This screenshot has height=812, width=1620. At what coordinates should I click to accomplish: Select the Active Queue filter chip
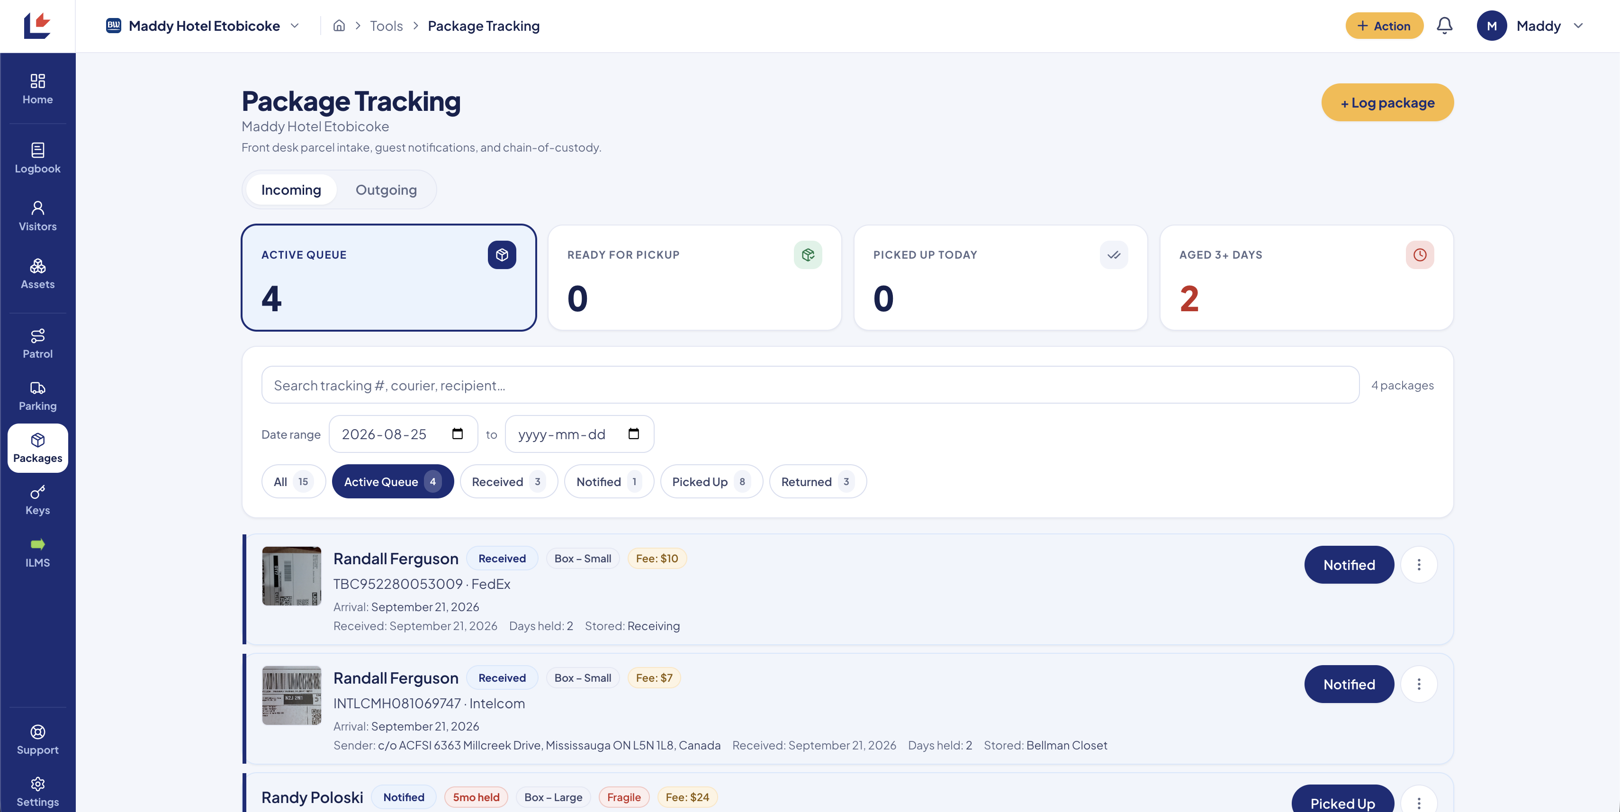[392, 482]
